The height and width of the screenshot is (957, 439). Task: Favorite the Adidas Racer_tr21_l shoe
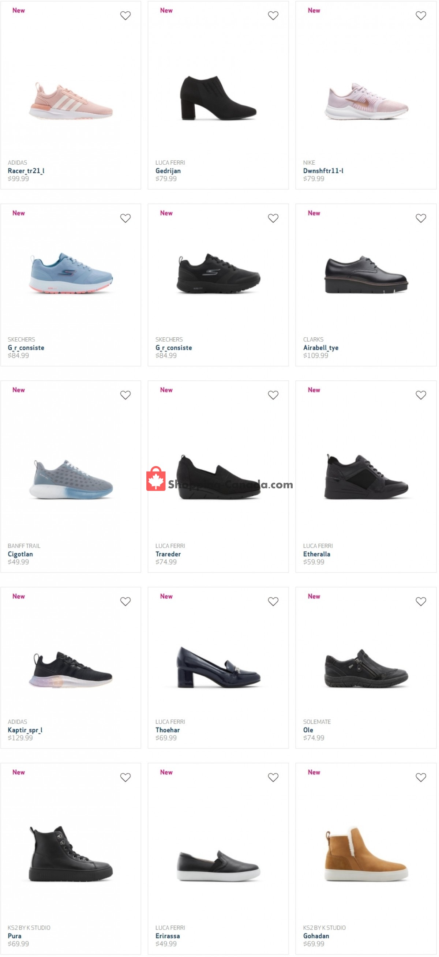pyautogui.click(x=125, y=16)
